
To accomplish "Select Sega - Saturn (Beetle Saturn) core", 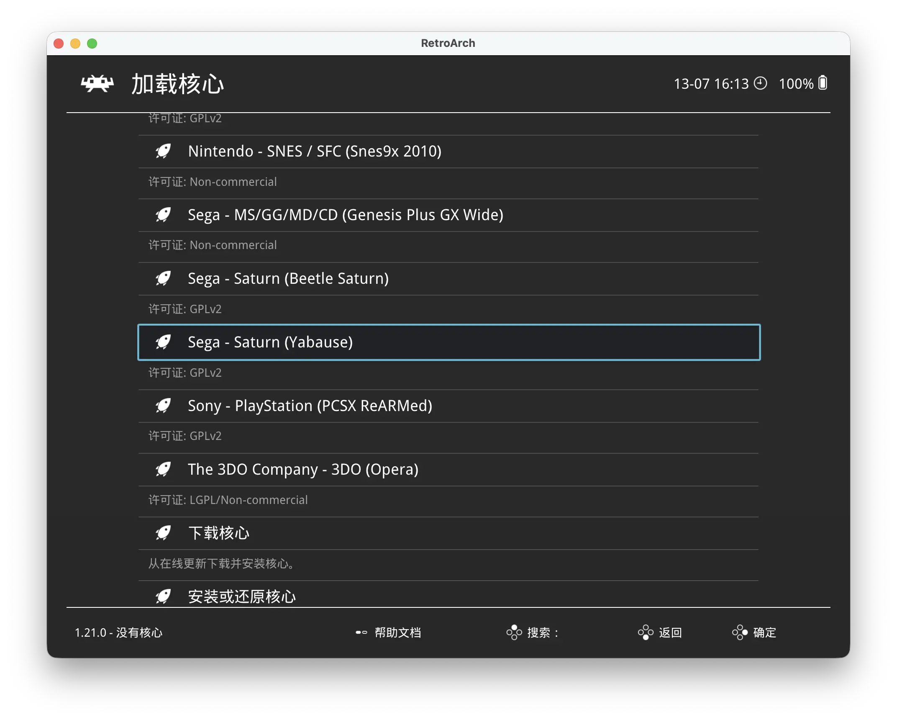I will (448, 279).
